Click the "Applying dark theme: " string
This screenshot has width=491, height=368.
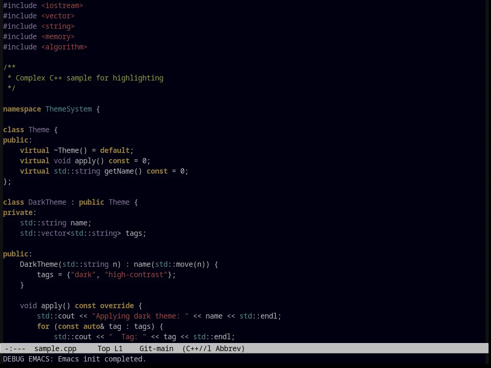click(140, 316)
